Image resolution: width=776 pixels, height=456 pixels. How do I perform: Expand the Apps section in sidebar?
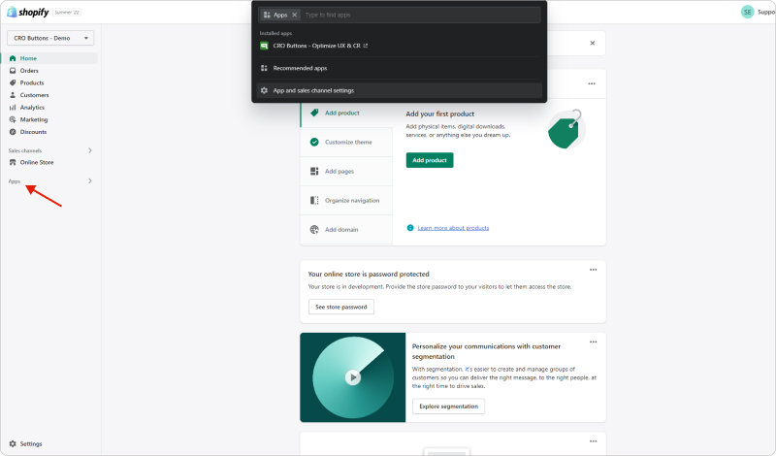pyautogui.click(x=90, y=181)
